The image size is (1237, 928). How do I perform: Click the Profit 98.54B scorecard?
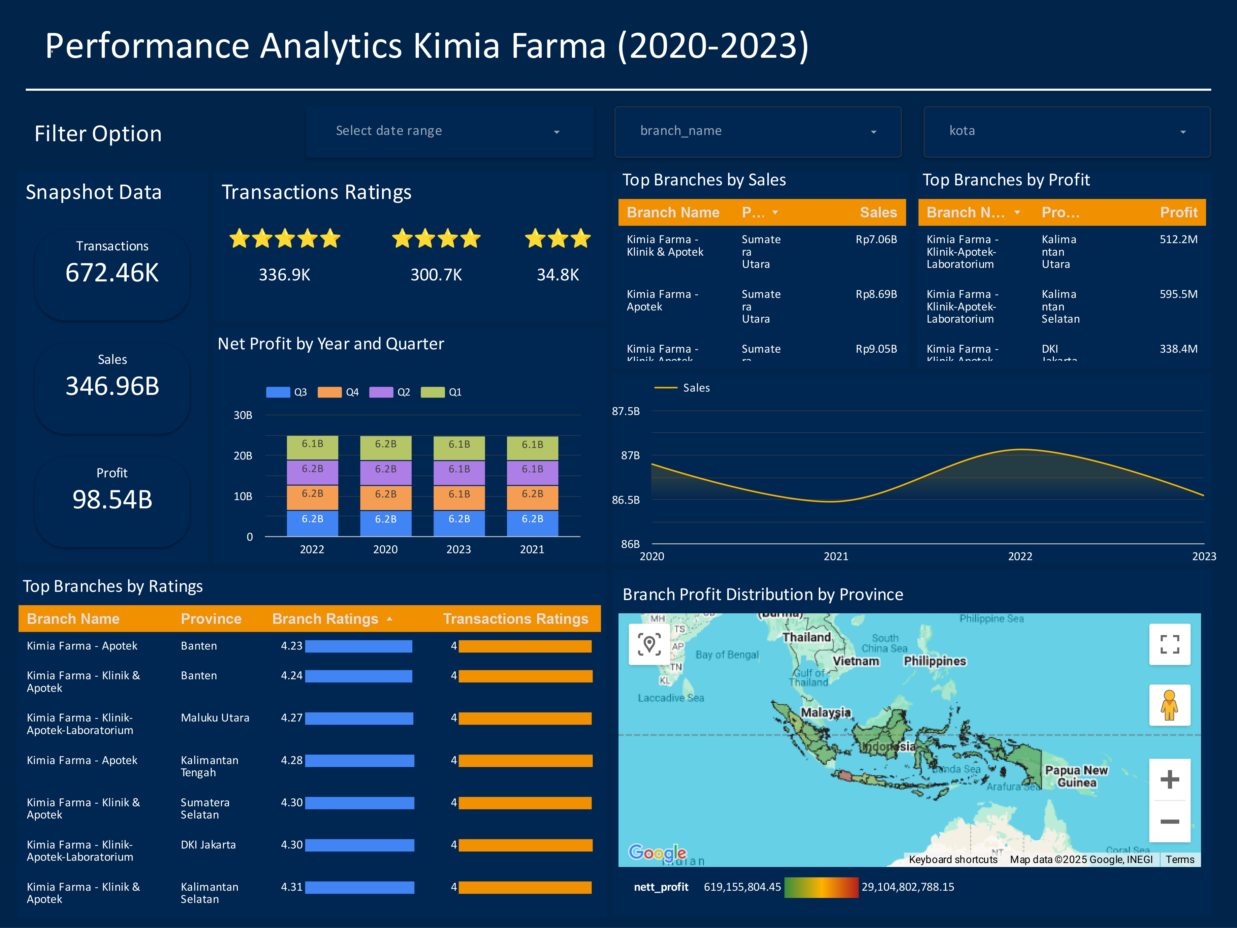click(x=112, y=502)
